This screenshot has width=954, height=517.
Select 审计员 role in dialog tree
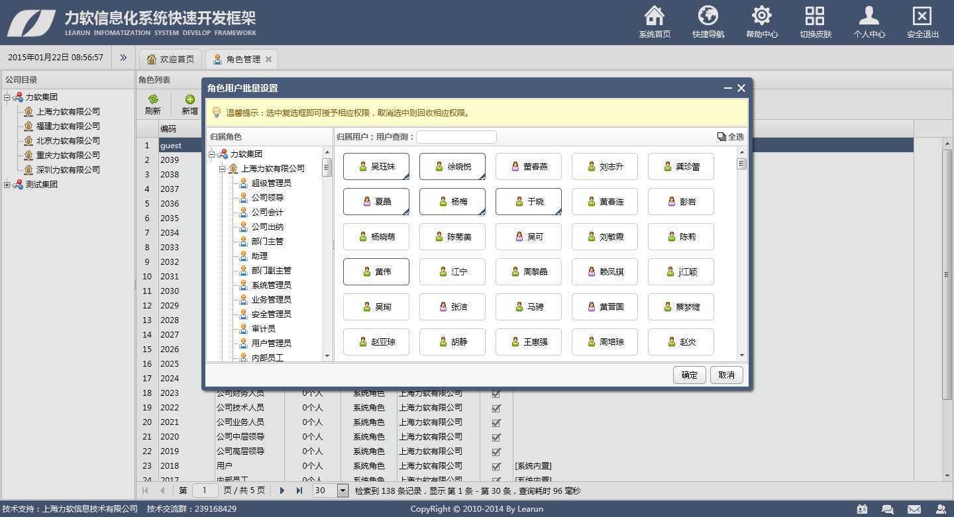[x=263, y=328]
